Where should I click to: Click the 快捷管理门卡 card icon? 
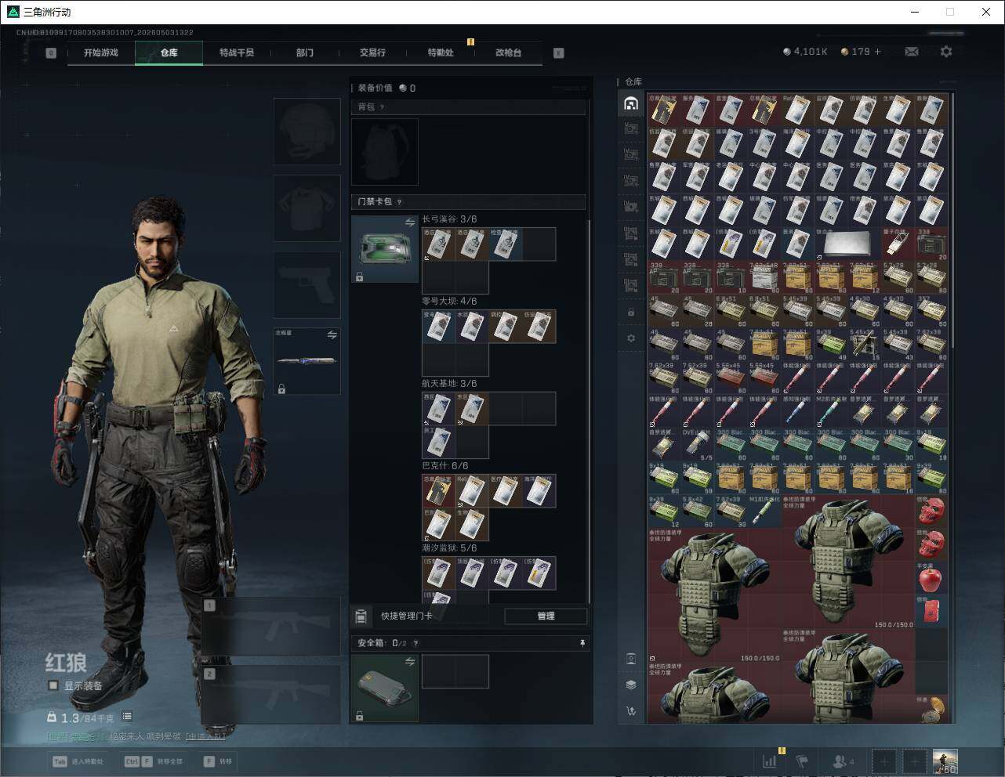[x=361, y=616]
